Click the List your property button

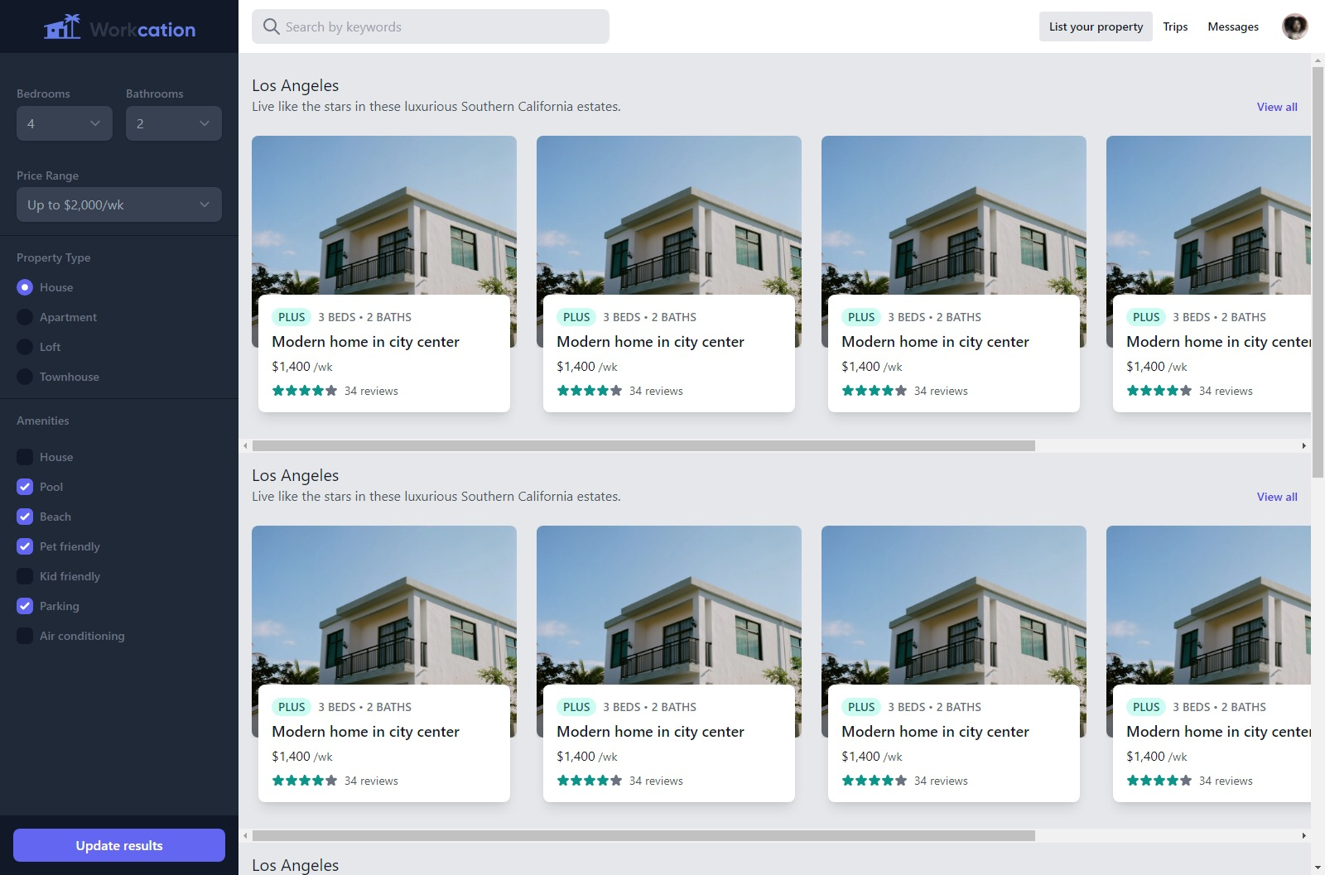tap(1096, 26)
